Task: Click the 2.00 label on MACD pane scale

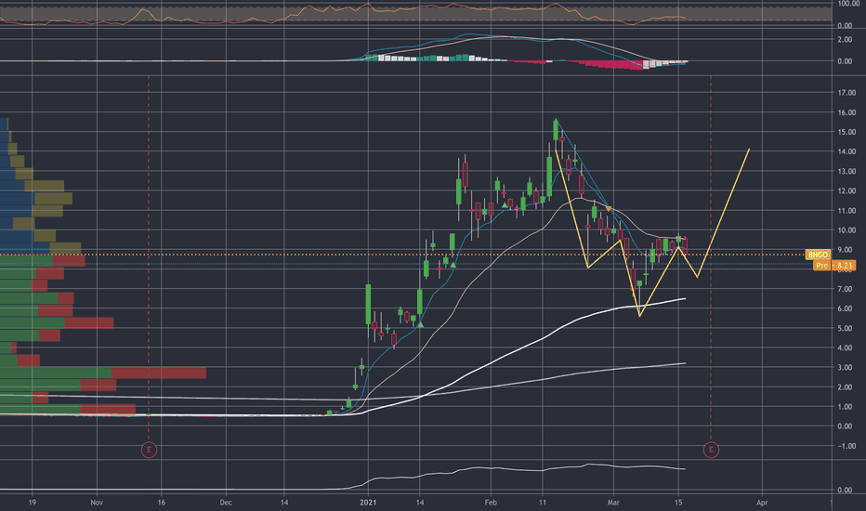Action: point(845,40)
